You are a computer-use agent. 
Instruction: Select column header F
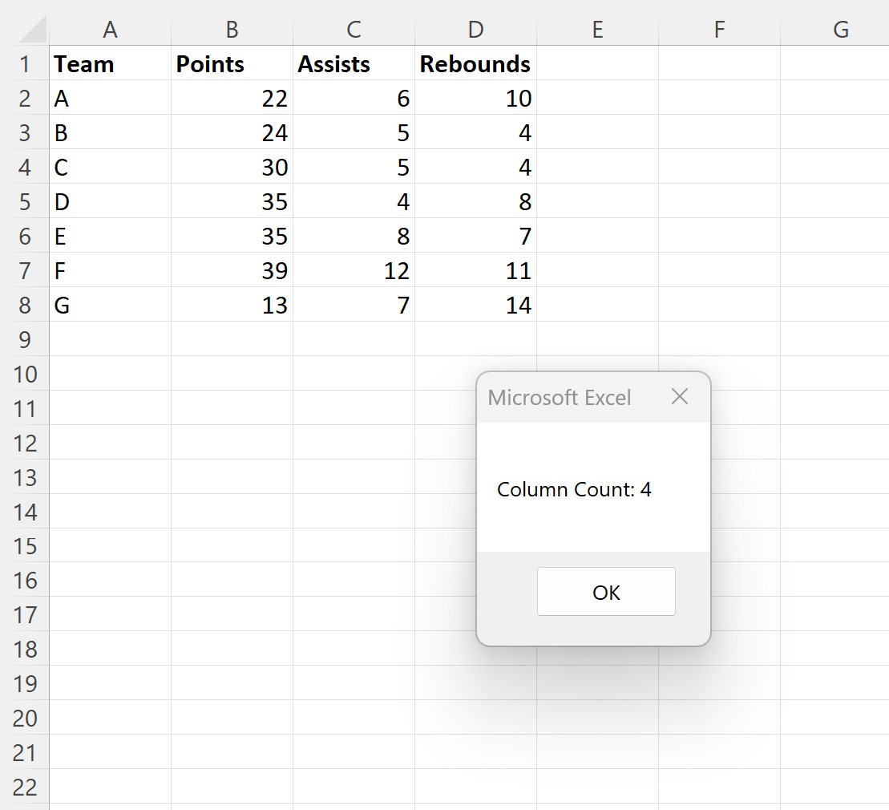pyautogui.click(x=719, y=28)
